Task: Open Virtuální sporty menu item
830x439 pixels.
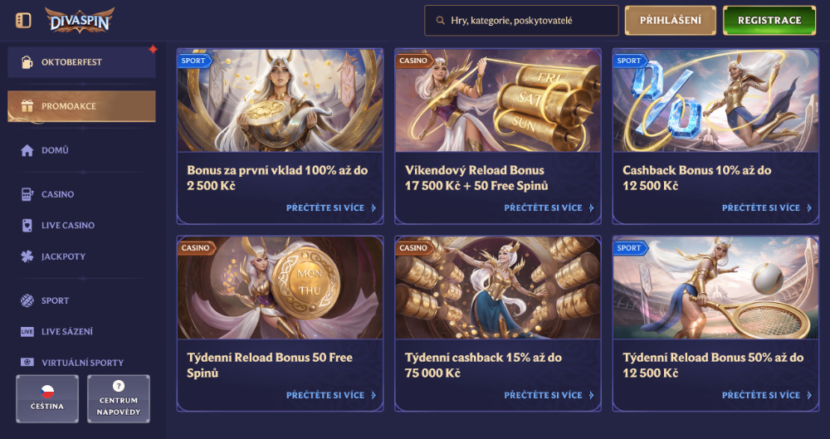Action: [81, 362]
